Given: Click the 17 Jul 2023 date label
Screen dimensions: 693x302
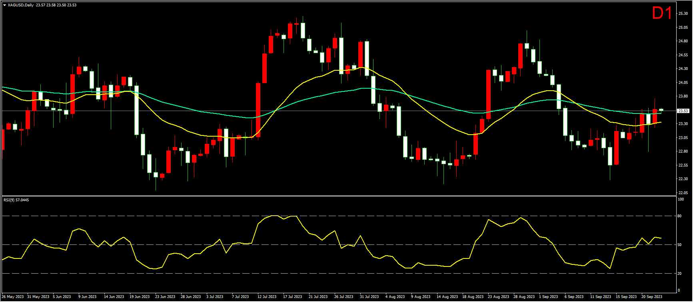Looking at the screenshot, I should pos(292,297).
